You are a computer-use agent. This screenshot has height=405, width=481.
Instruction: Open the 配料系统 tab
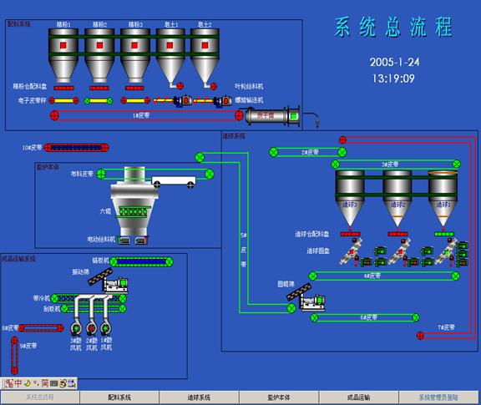pos(119,397)
